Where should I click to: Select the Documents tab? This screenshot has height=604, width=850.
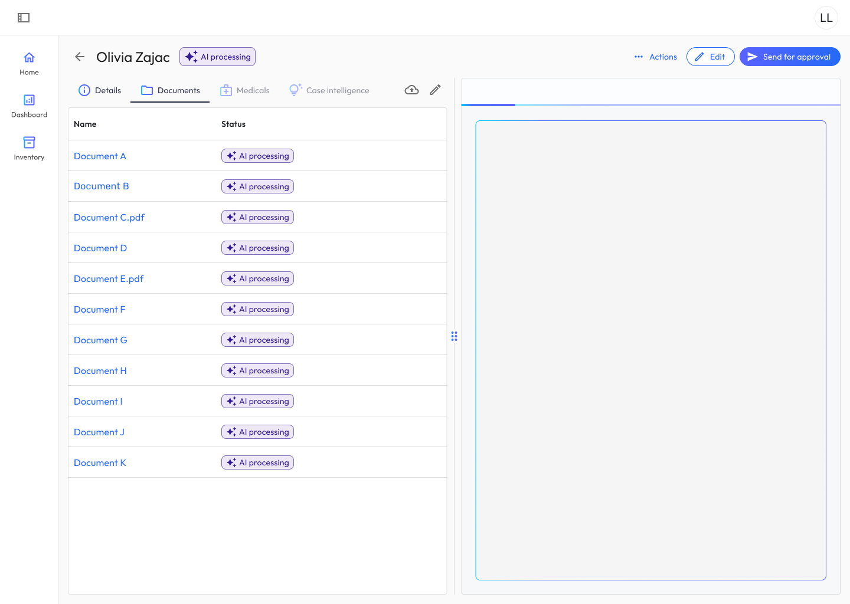pyautogui.click(x=170, y=90)
